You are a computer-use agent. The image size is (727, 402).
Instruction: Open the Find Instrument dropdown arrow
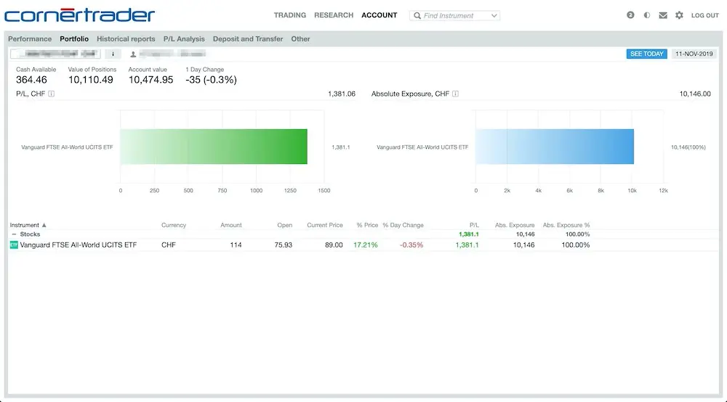pos(494,16)
